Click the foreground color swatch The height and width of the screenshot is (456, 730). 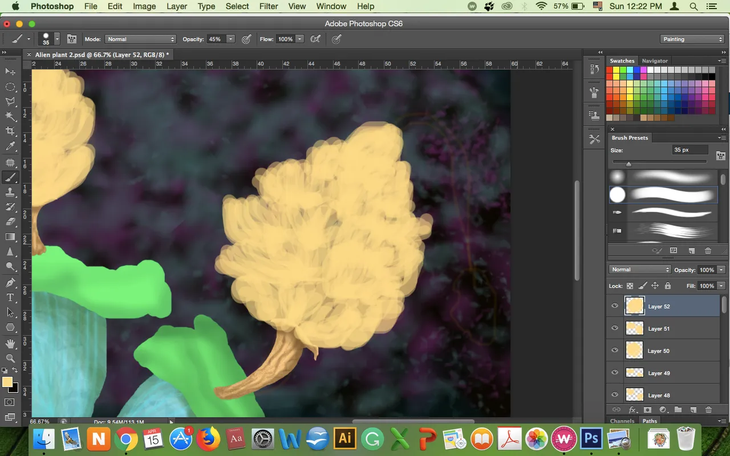[7, 382]
